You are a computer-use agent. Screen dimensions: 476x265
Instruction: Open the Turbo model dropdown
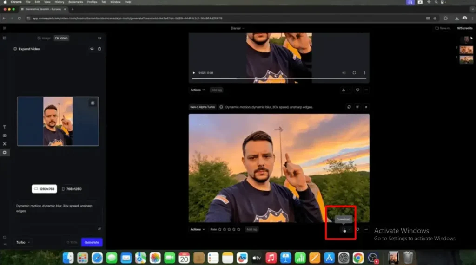(x=23, y=242)
